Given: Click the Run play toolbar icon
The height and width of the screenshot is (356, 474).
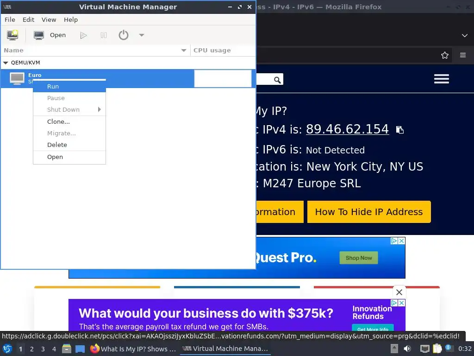Looking at the screenshot, I should 83,35.
